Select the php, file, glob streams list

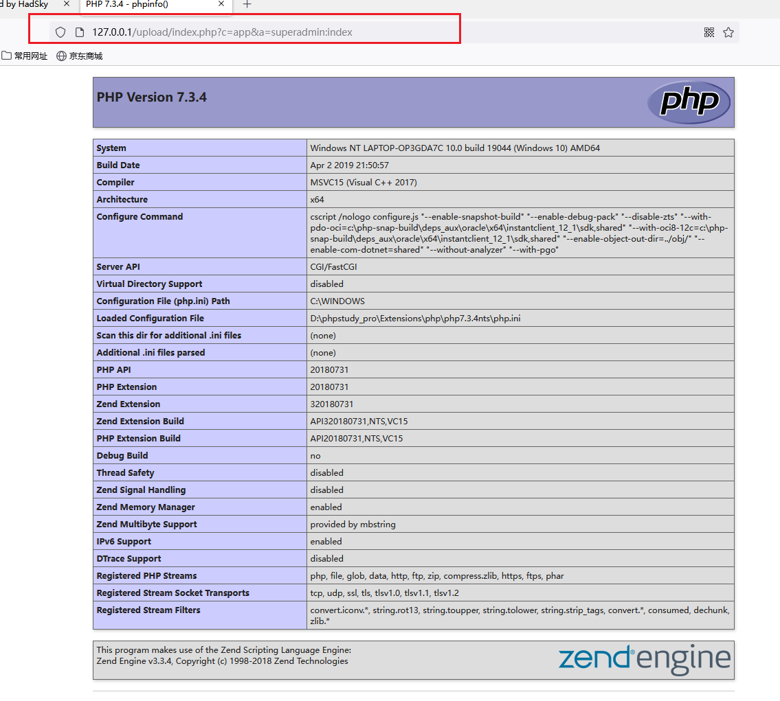437,575
